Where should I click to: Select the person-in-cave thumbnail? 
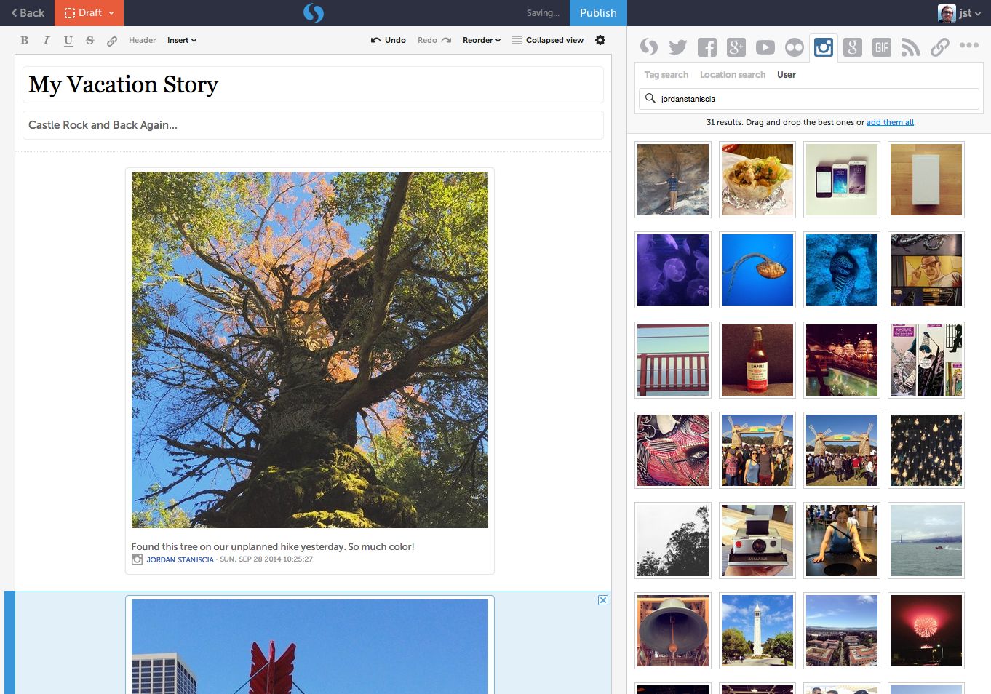point(673,180)
